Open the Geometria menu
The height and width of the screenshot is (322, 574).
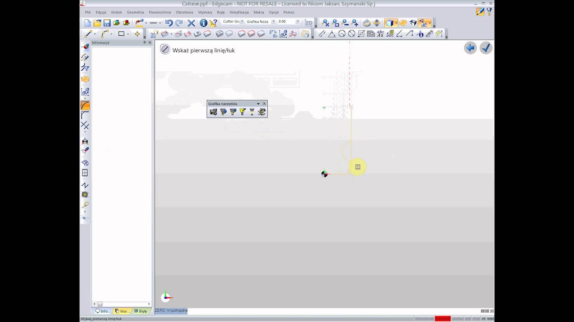point(135,13)
